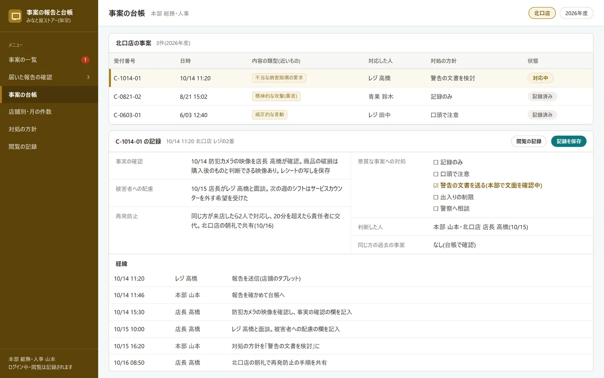The image size is (604, 378).
Task: Click 閲覧の記録 button in record panel
Action: coord(528,141)
